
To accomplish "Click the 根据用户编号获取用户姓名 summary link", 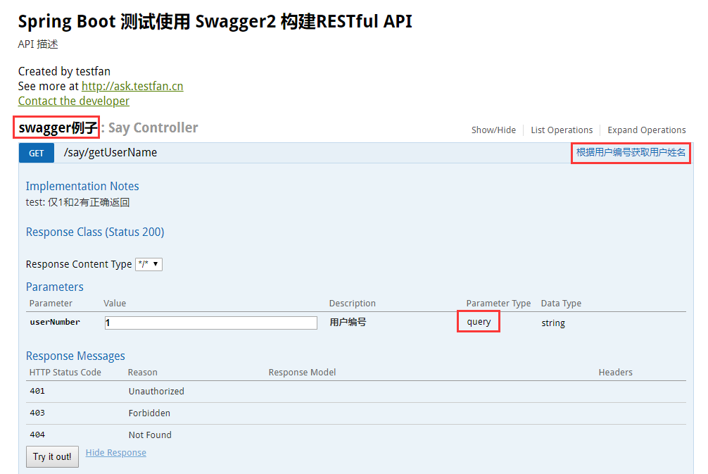I will click(631, 152).
